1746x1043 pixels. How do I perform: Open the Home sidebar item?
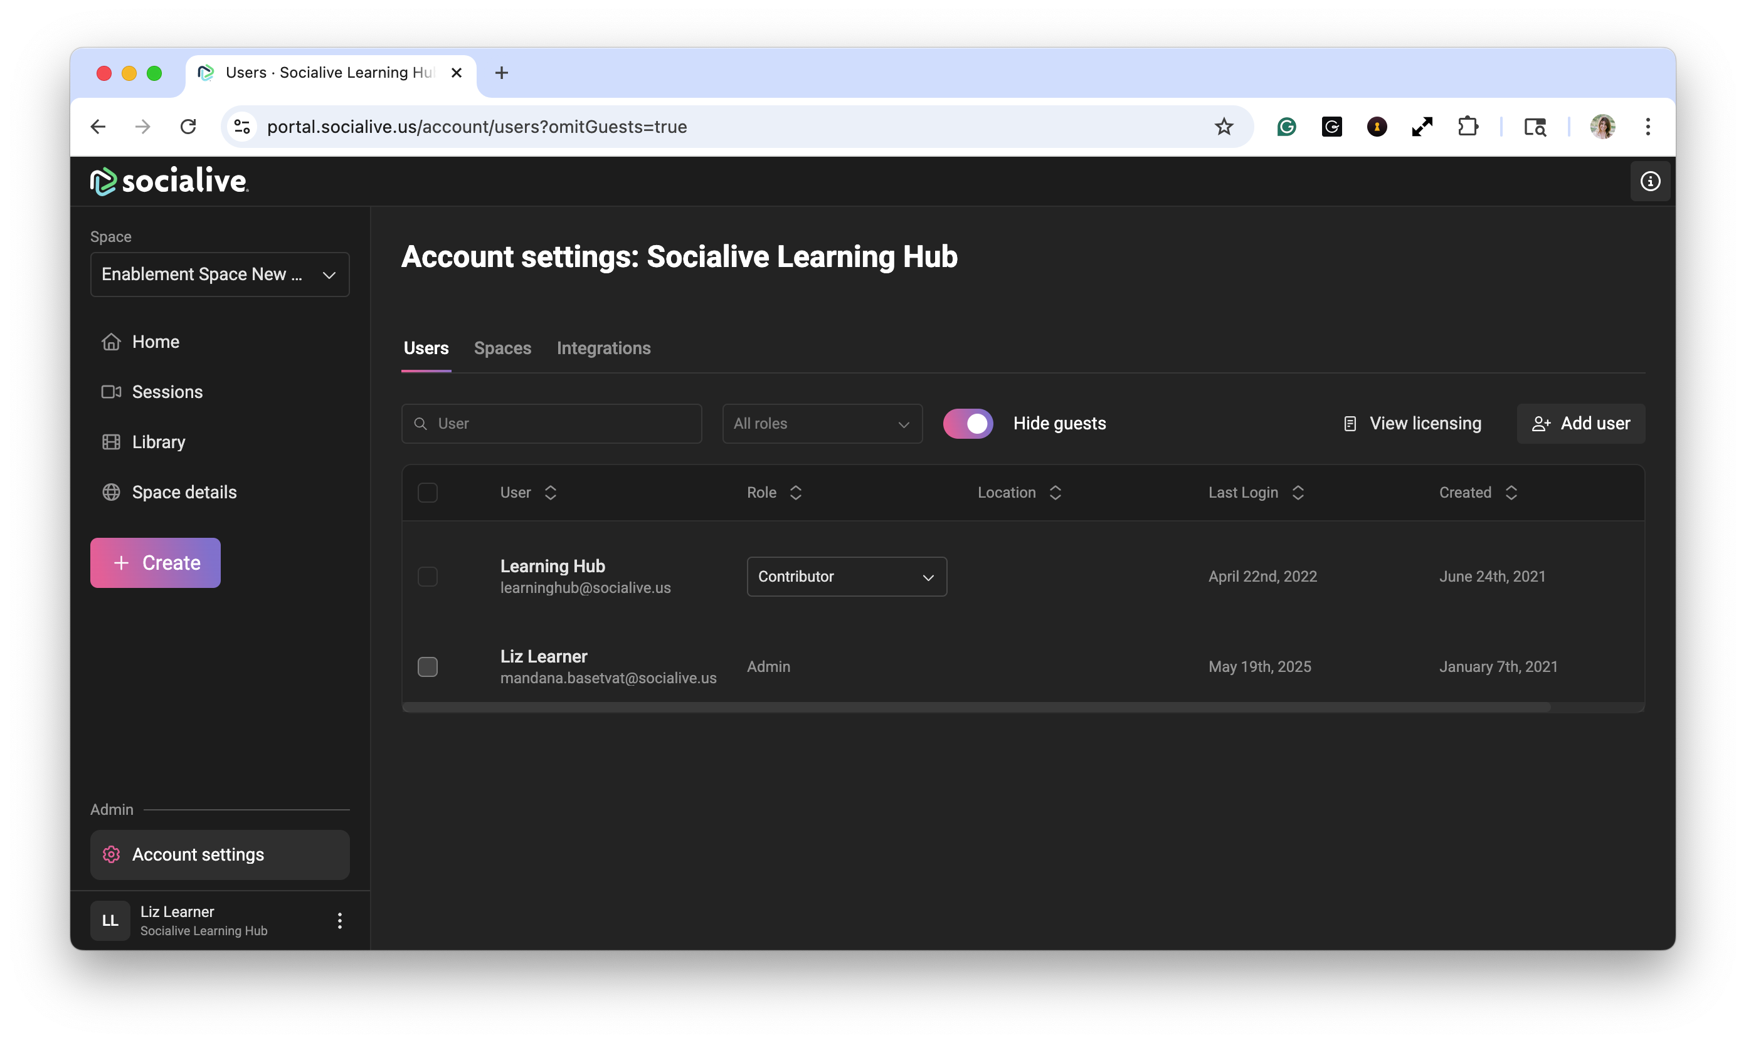tap(156, 342)
